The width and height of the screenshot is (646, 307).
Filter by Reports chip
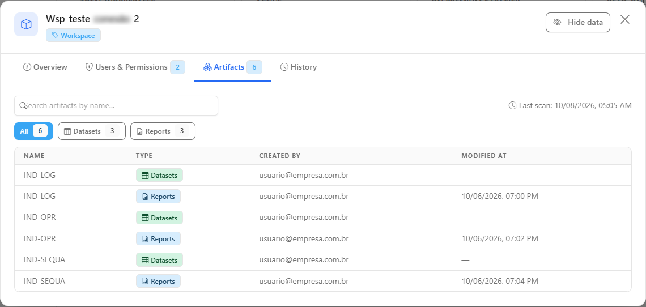pos(163,131)
